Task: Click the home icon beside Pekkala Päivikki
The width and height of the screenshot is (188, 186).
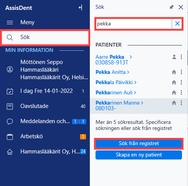Action: click(174, 82)
